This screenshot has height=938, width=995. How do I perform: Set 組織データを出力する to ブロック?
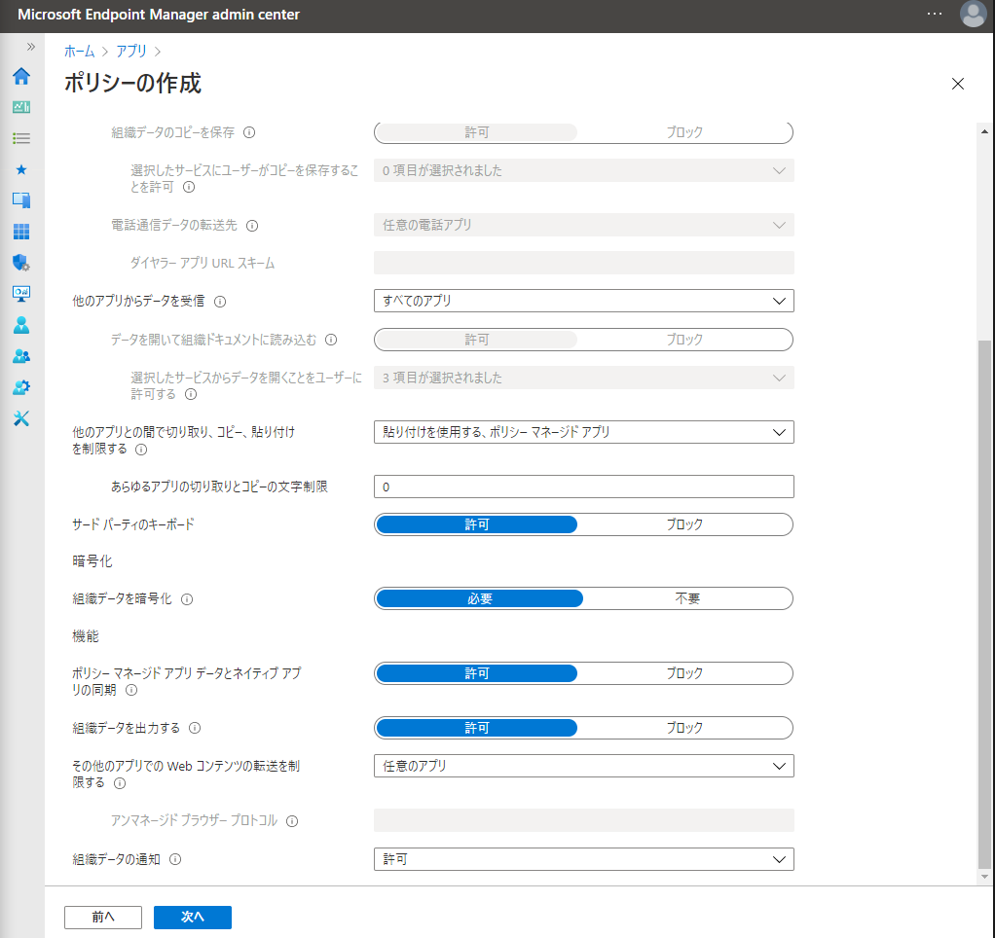(684, 728)
